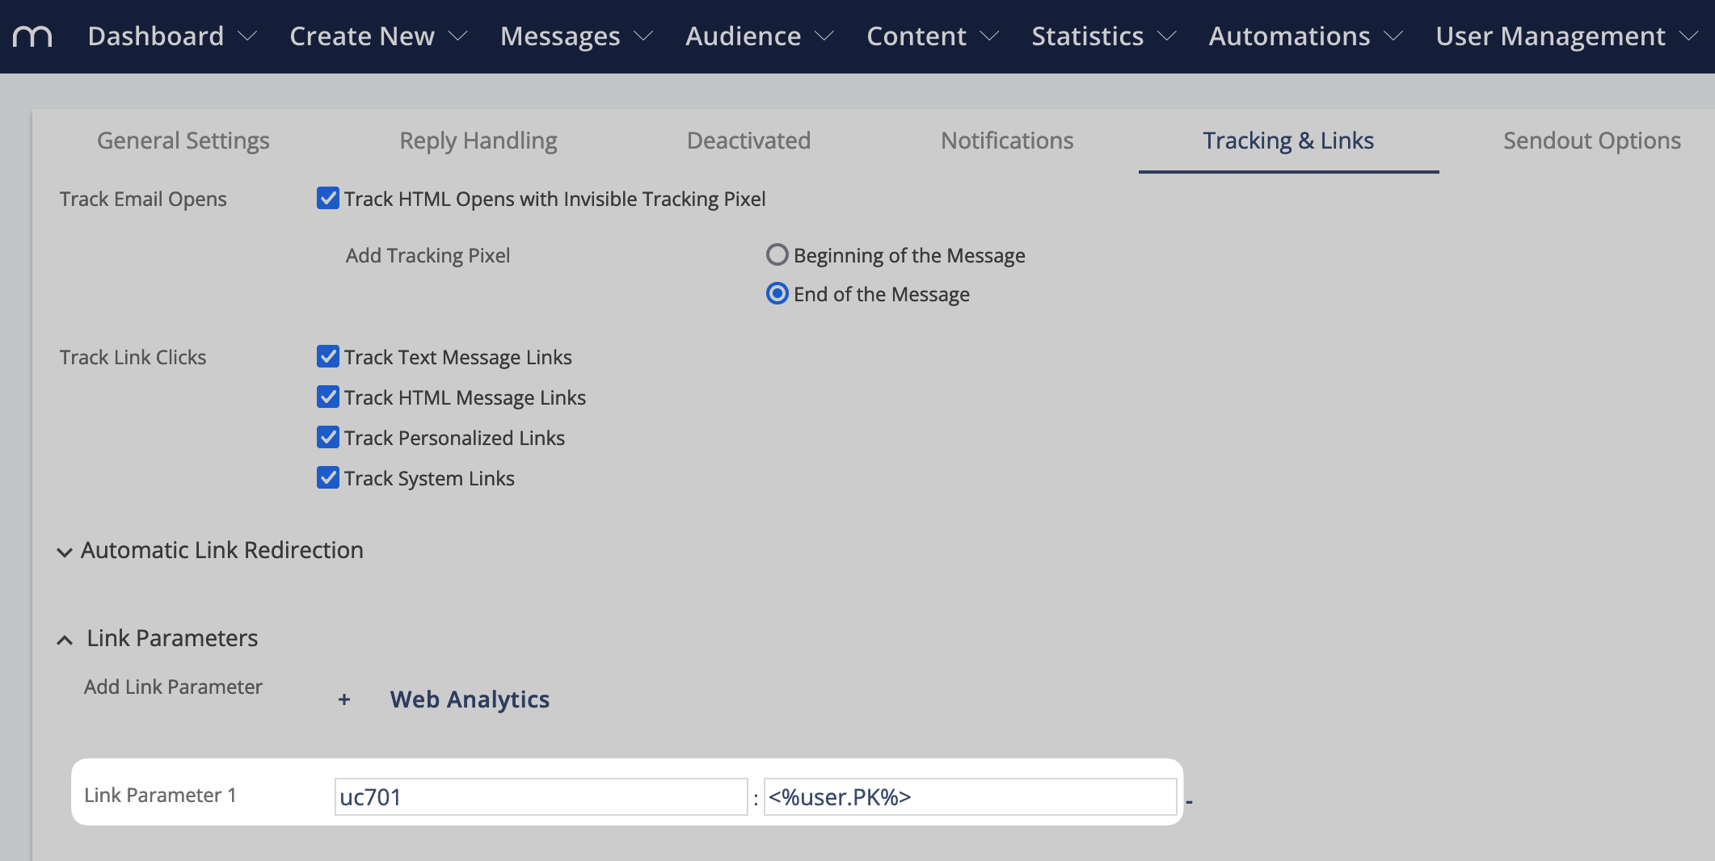Image resolution: width=1715 pixels, height=861 pixels.
Task: Click the Web Analytics link
Action: (x=470, y=699)
